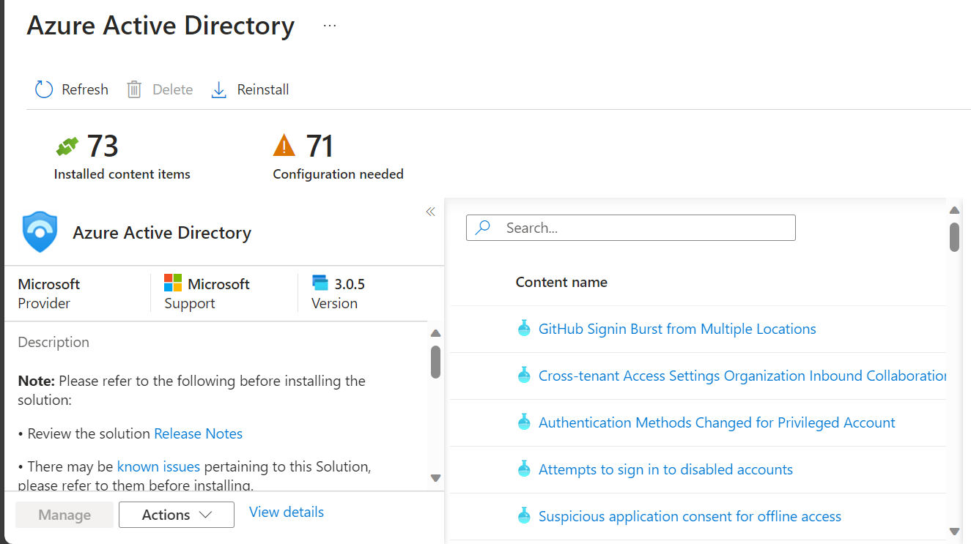The width and height of the screenshot is (971, 544).
Task: Click the Delete trash can icon
Action: 134,89
